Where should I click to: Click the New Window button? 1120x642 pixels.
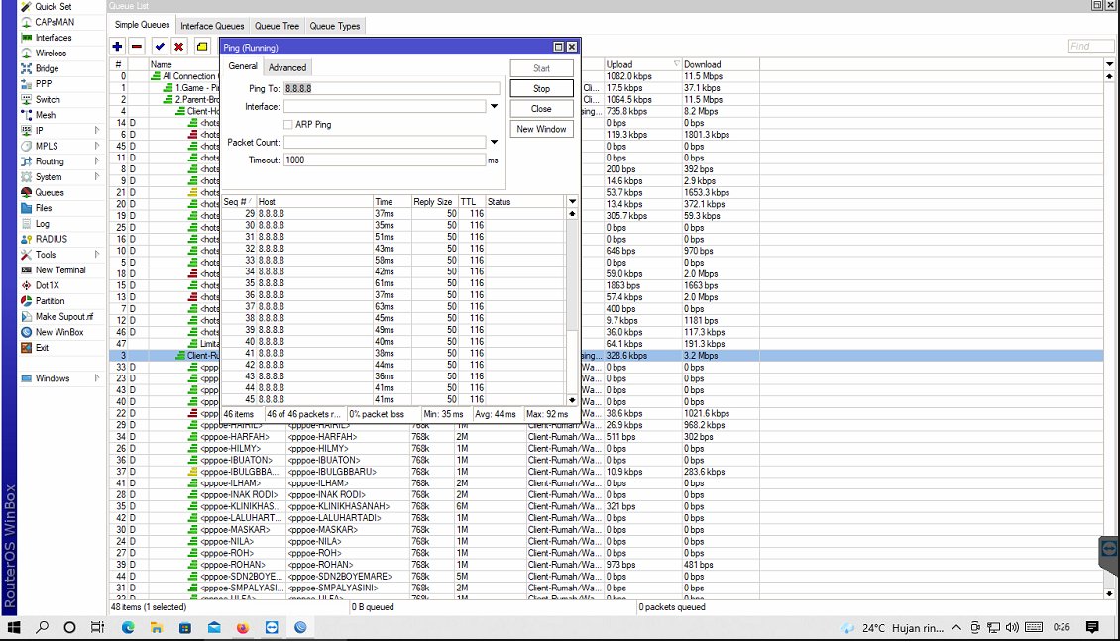(x=541, y=129)
